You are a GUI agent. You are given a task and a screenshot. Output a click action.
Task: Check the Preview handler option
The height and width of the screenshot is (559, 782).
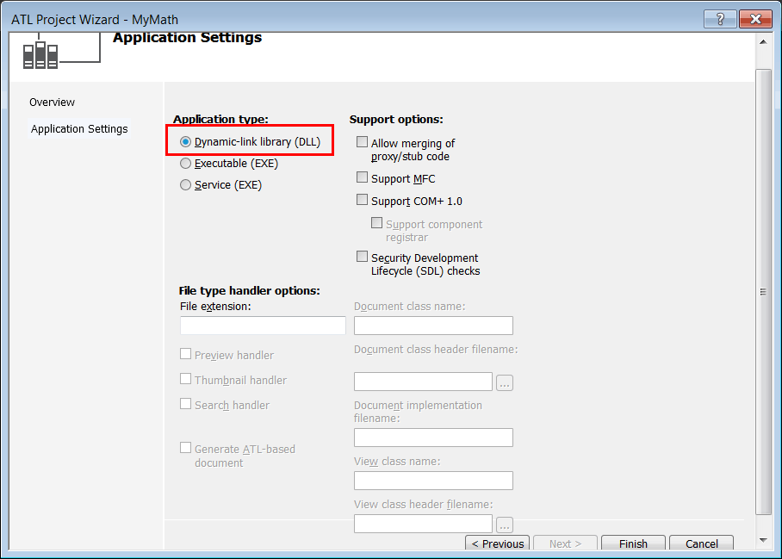click(x=185, y=354)
